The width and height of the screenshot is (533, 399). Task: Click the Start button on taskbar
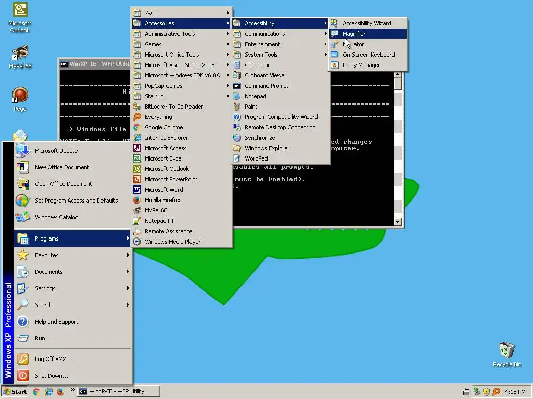[15, 392]
